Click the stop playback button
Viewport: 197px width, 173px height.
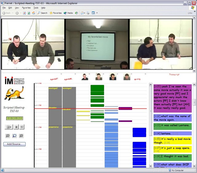coord(16,127)
